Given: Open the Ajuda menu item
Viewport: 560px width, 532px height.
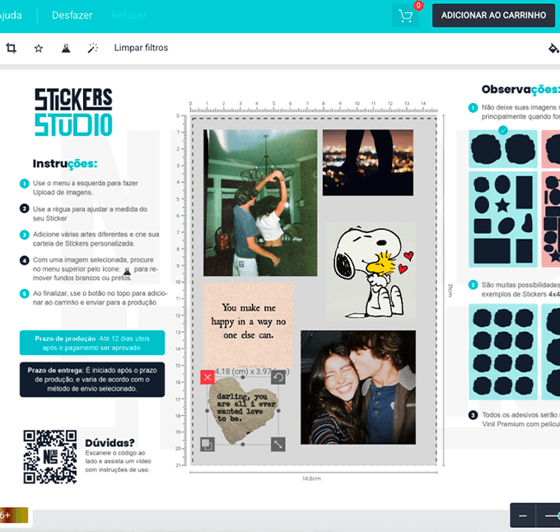Looking at the screenshot, I should click(10, 16).
